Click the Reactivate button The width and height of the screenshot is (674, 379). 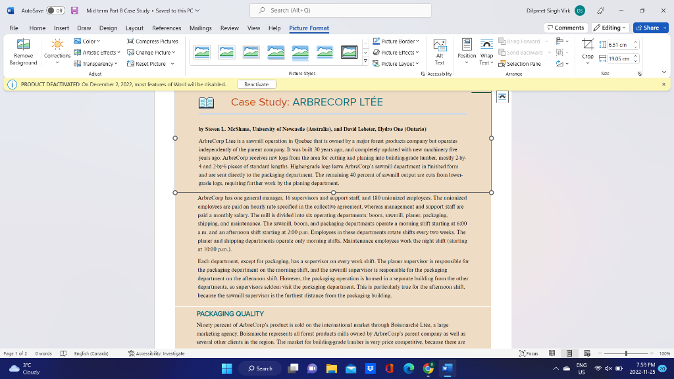pyautogui.click(x=256, y=84)
